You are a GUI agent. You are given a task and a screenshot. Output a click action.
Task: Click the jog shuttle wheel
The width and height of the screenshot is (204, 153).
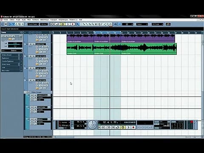[x=92, y=125]
